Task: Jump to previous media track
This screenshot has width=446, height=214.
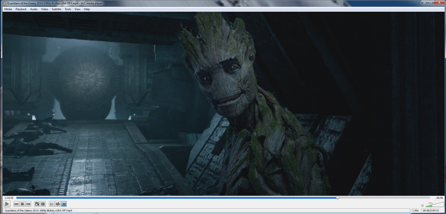Action: pos(16,204)
